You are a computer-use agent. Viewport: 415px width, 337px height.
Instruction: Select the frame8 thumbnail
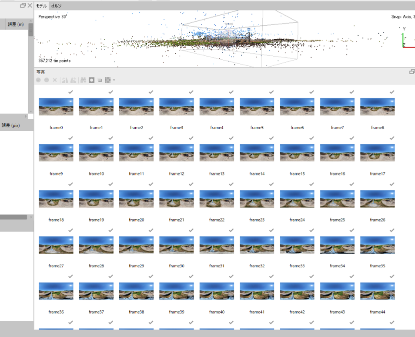(x=378, y=106)
